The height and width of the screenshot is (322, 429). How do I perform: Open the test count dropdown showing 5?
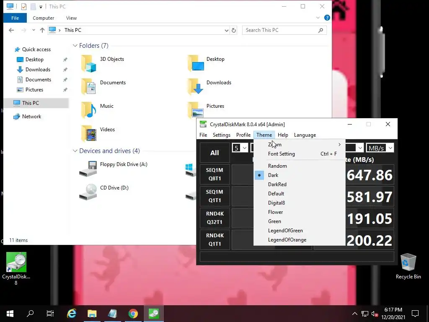point(240,148)
